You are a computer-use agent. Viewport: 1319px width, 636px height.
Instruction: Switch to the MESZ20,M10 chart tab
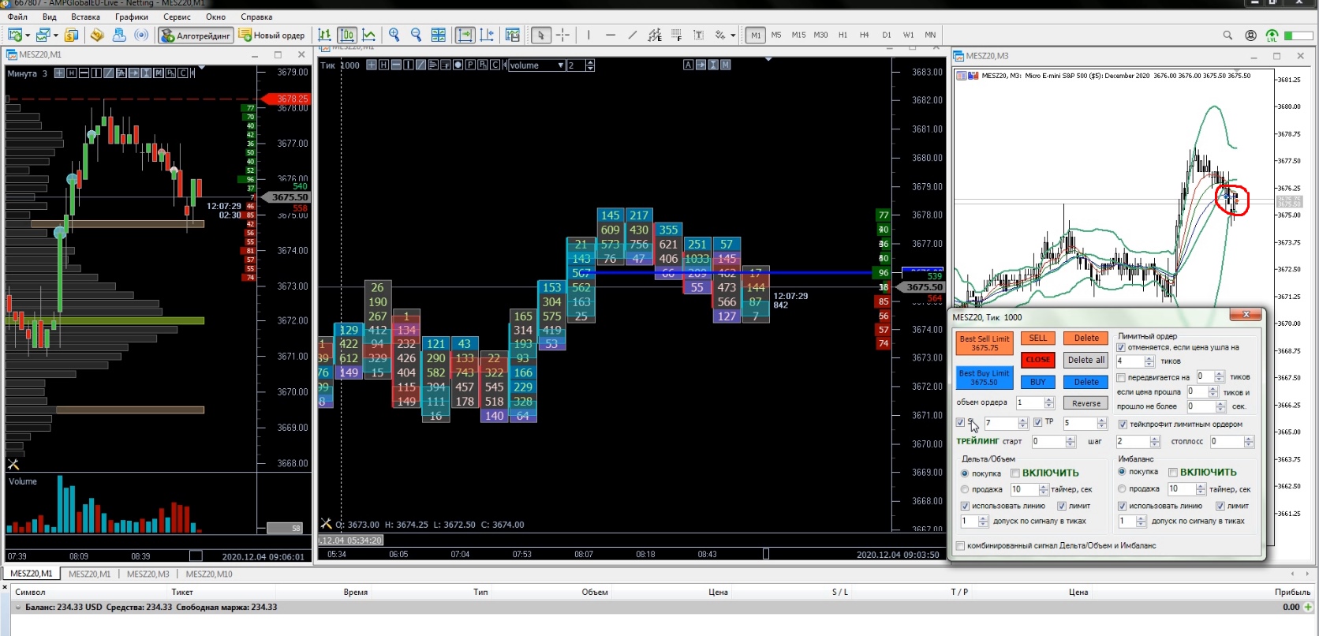tap(209, 574)
